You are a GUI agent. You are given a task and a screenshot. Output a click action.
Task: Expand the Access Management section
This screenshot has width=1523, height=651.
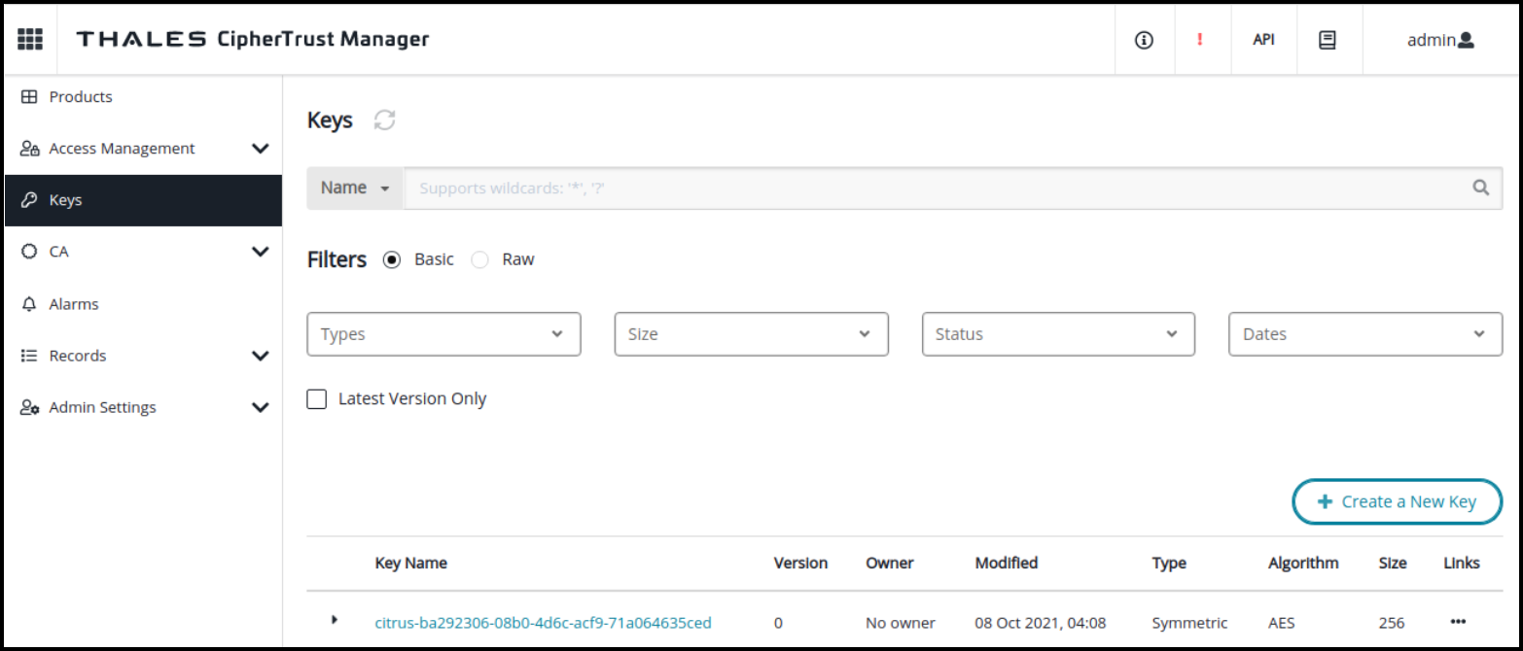pos(121,148)
